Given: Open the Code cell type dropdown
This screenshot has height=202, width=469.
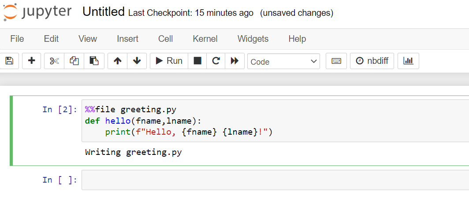Looking at the screenshot, I should (x=283, y=61).
